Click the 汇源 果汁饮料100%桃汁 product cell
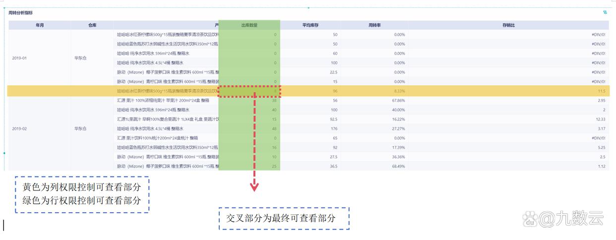The width and height of the screenshot is (616, 240). coord(157,138)
